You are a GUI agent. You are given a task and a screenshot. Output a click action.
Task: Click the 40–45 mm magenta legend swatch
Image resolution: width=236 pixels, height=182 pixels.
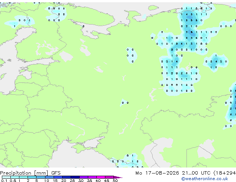coord(101,177)
